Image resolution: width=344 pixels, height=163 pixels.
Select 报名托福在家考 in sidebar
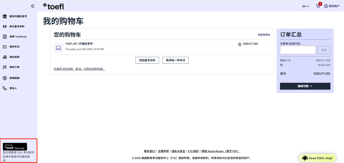click(18, 16)
